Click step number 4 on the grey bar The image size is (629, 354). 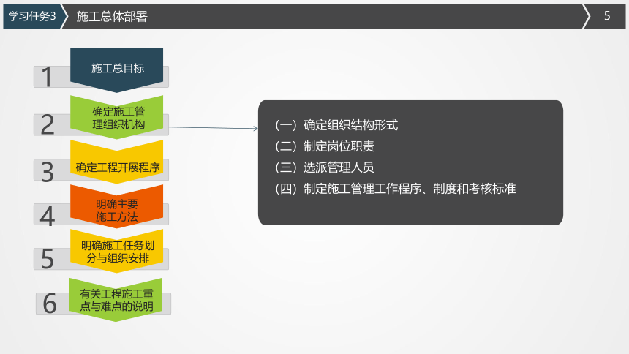tap(48, 216)
